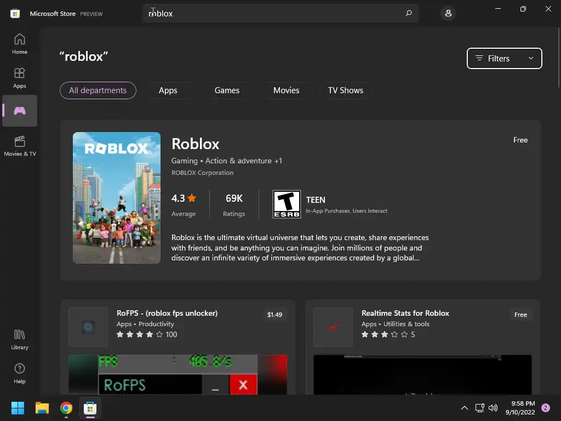Click the Roblox cover art thumbnail
This screenshot has width=561, height=421.
click(x=117, y=198)
